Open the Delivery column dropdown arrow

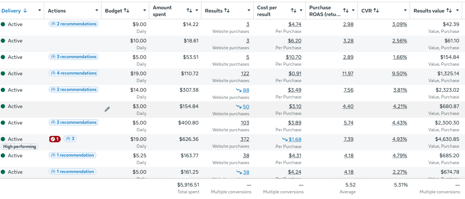click(x=40, y=11)
